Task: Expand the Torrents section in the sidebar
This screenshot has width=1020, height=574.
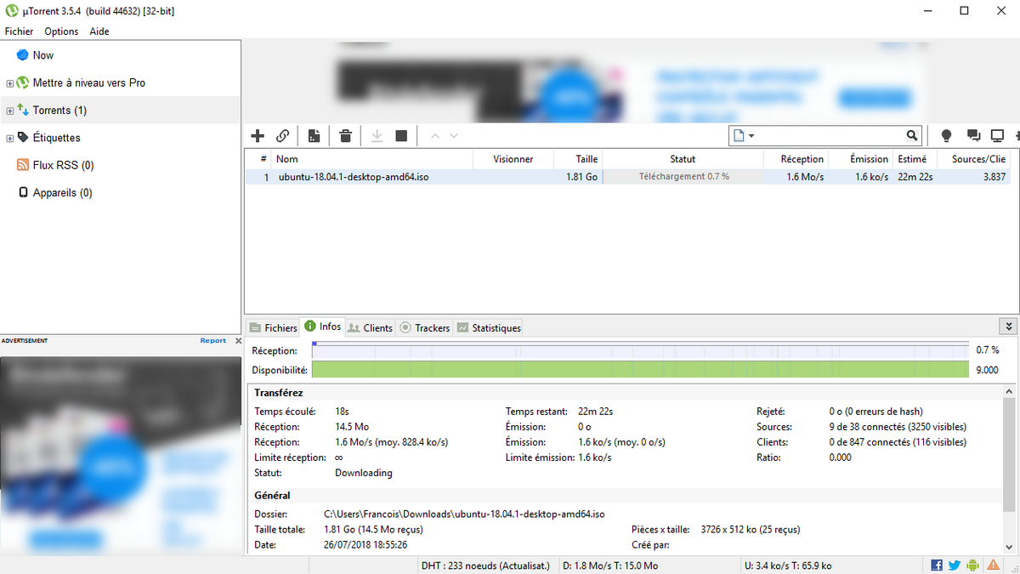Action: (8, 110)
